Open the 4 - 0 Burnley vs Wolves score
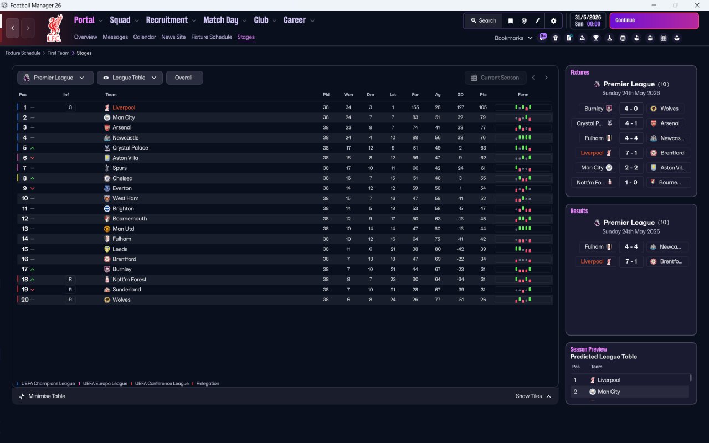The image size is (709, 443). point(631,109)
